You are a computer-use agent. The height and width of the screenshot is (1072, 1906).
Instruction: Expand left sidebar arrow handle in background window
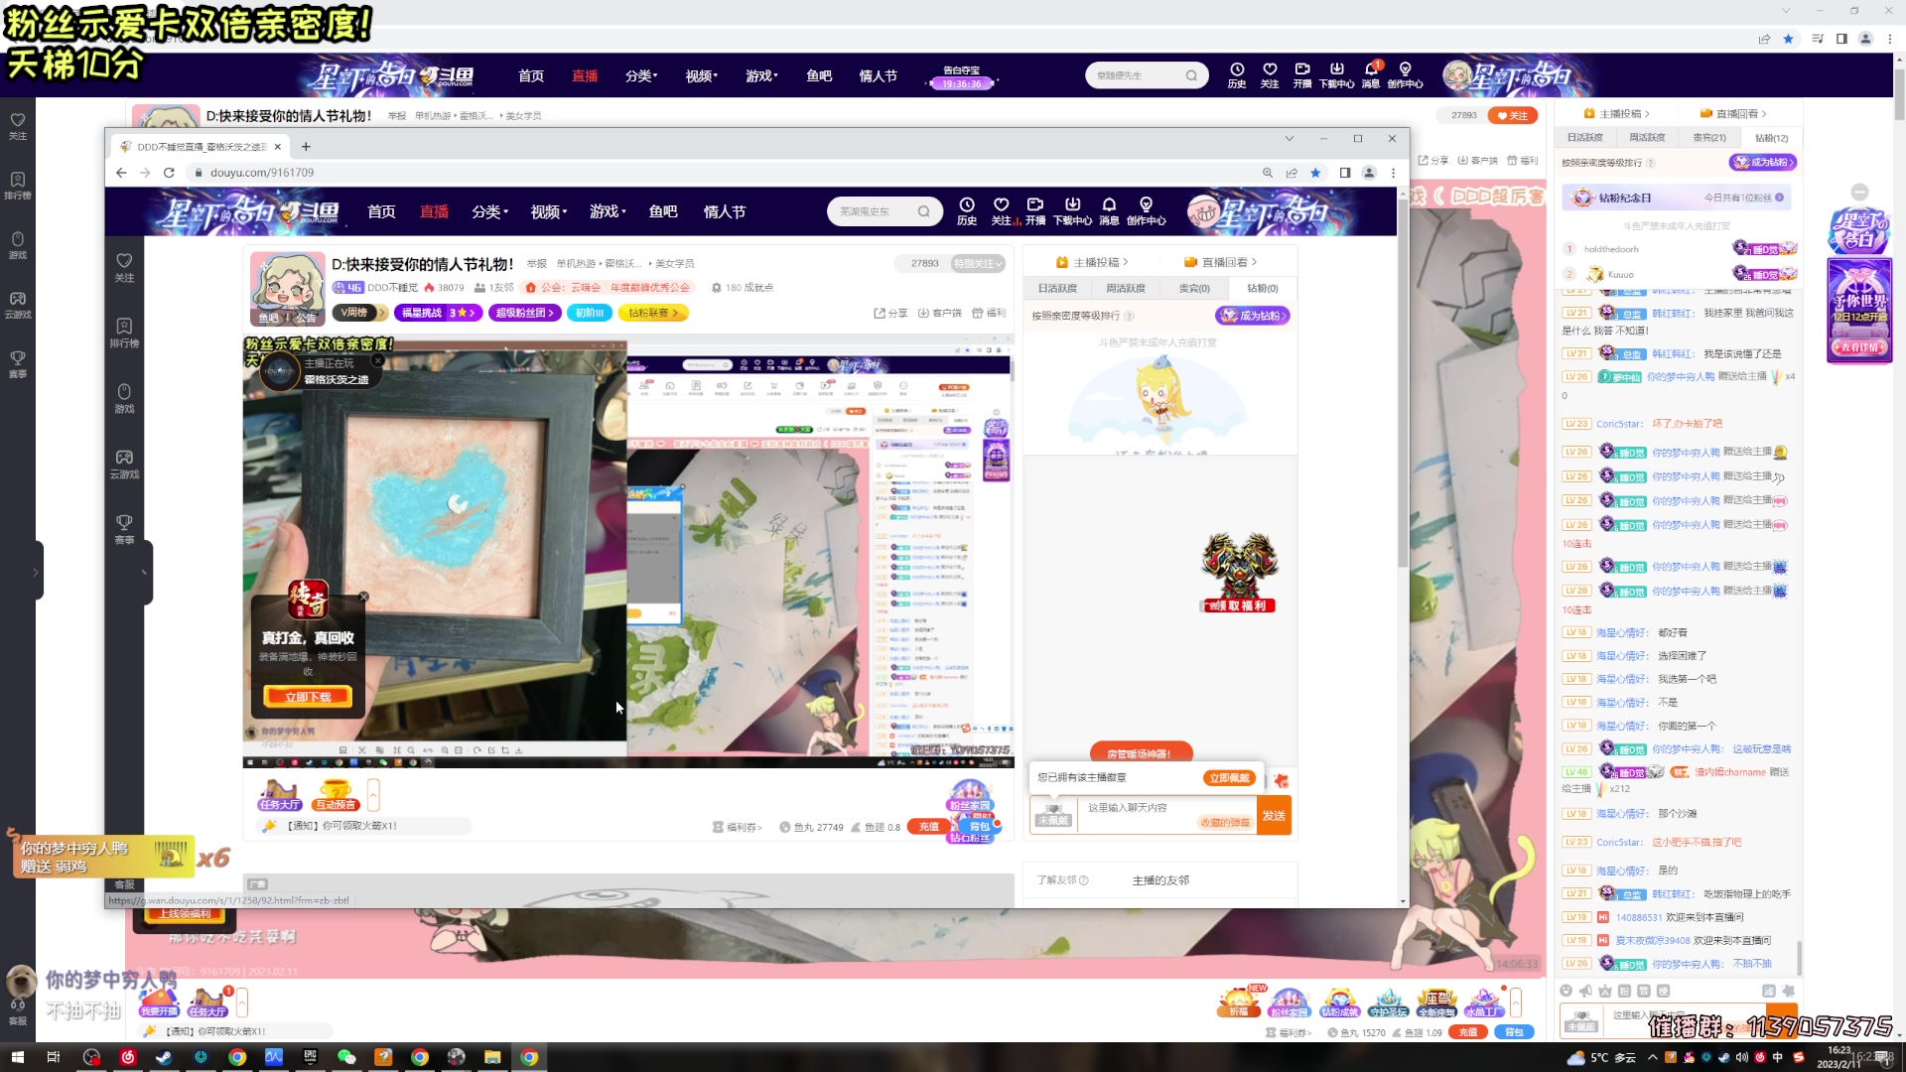(x=36, y=572)
